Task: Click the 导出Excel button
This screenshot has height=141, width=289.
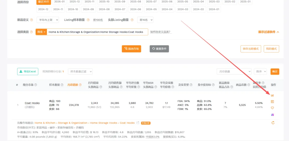Action: (28, 71)
